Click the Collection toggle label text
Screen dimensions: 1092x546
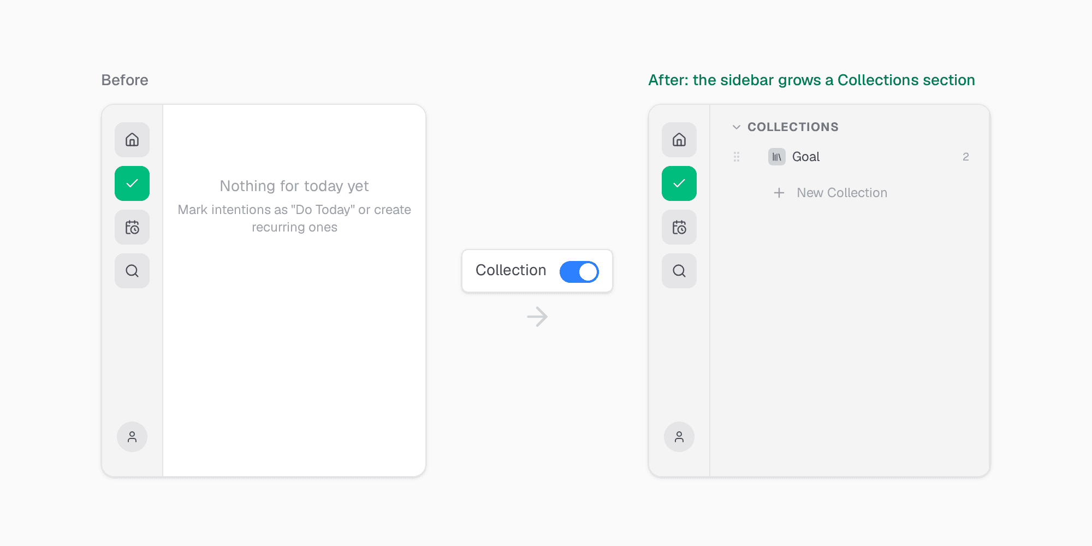[511, 270]
